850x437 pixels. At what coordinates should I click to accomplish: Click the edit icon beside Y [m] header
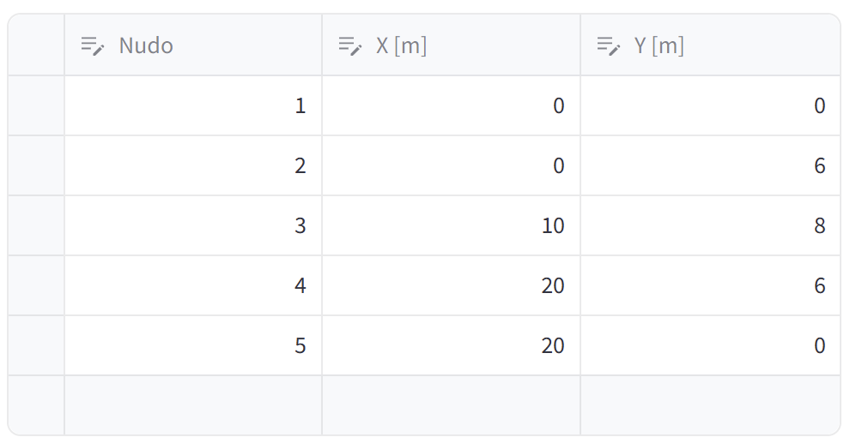[x=608, y=46]
